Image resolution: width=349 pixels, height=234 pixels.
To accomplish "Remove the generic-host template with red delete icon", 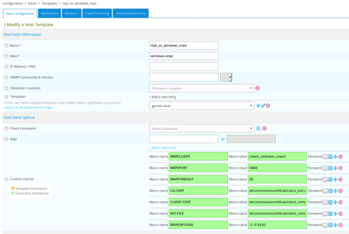I will click(x=268, y=106).
